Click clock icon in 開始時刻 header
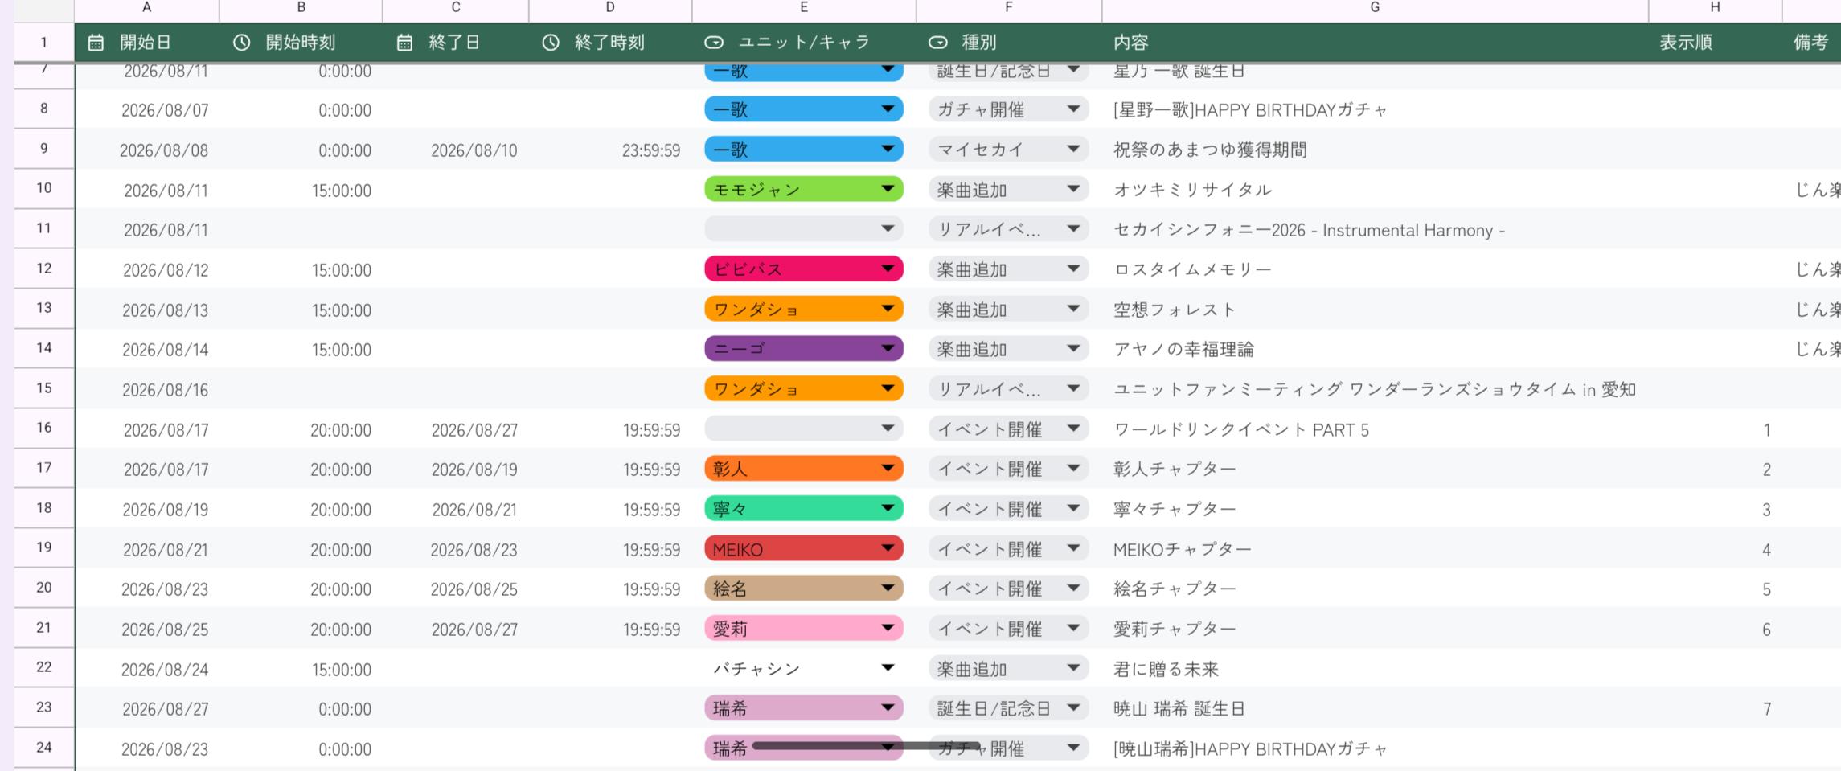This screenshot has width=1841, height=771. (x=241, y=43)
